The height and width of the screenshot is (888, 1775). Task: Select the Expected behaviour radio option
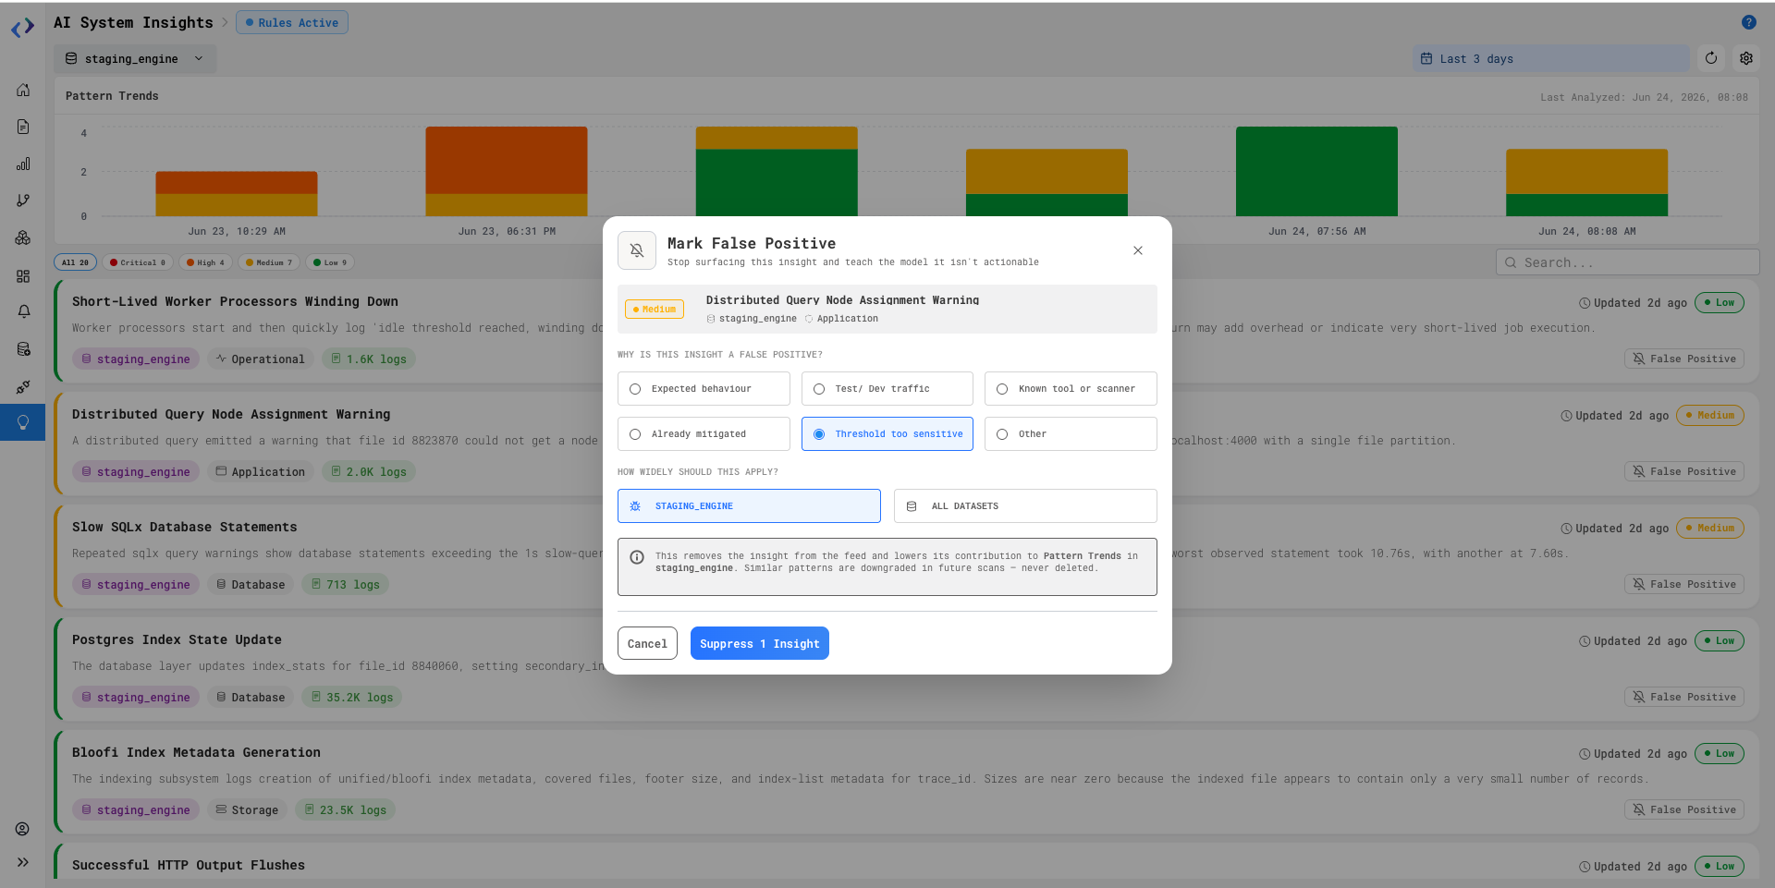[704, 389]
